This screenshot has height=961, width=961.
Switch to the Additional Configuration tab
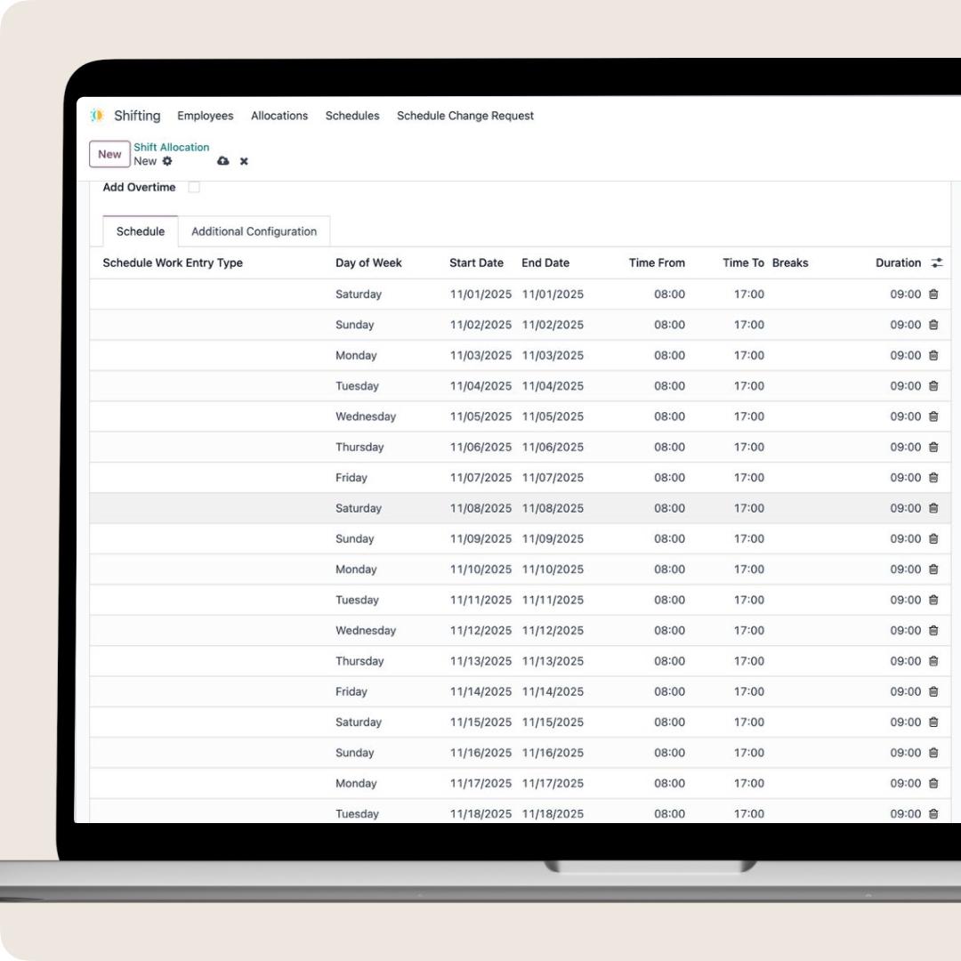[254, 231]
